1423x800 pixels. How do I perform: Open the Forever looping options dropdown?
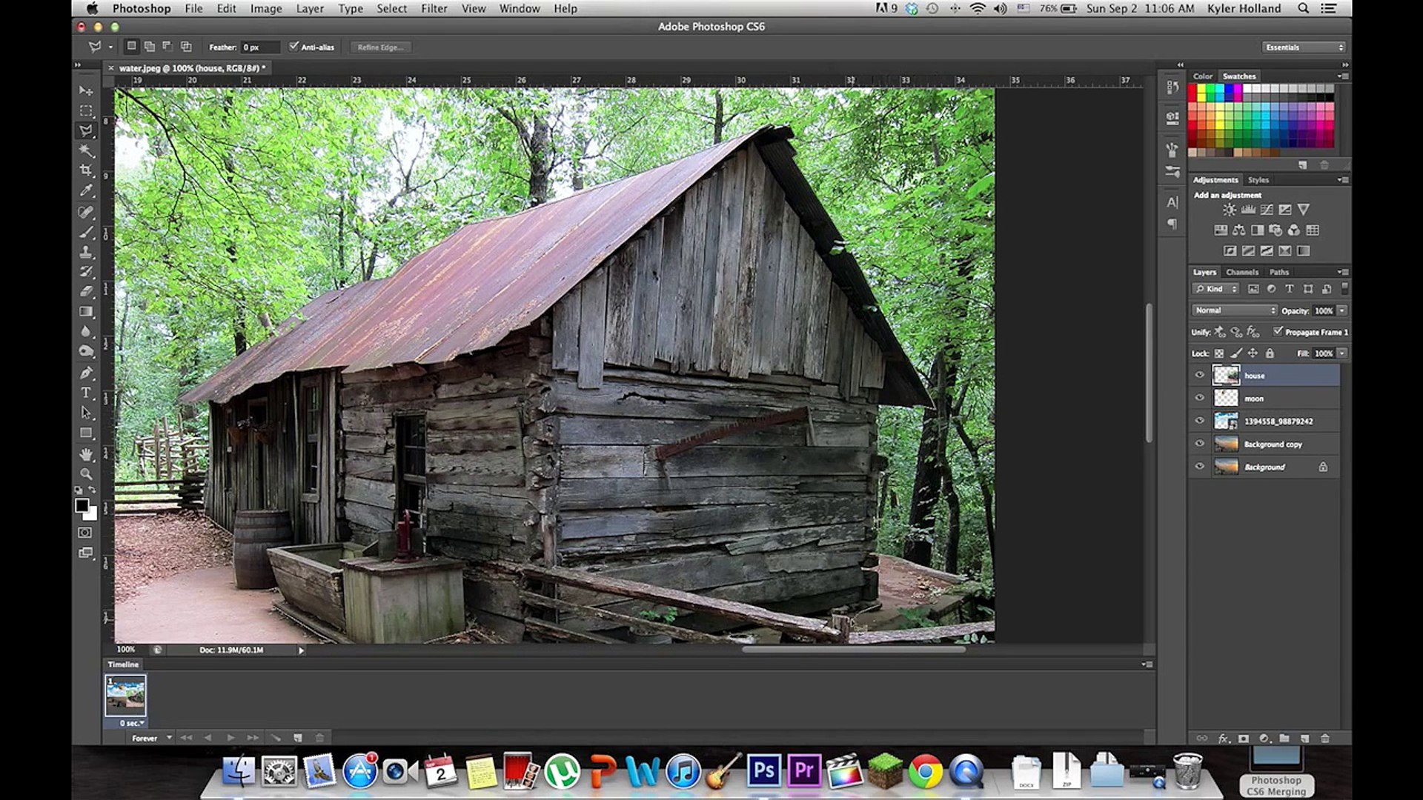150,738
